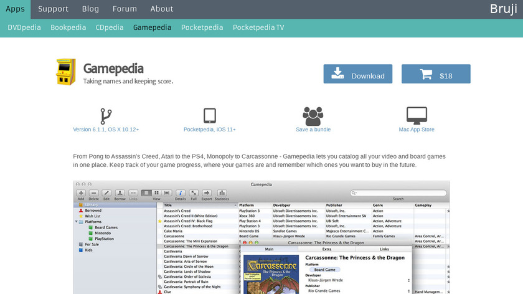
Task: Click the Full screen toolbar icon
Action: coord(194,193)
